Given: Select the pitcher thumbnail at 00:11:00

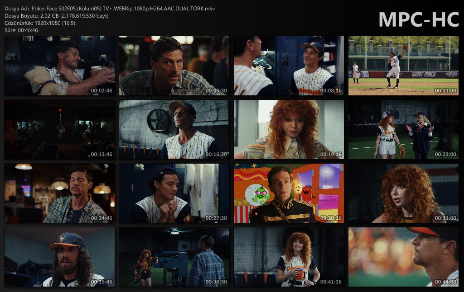Looking at the screenshot, I should pos(403,66).
